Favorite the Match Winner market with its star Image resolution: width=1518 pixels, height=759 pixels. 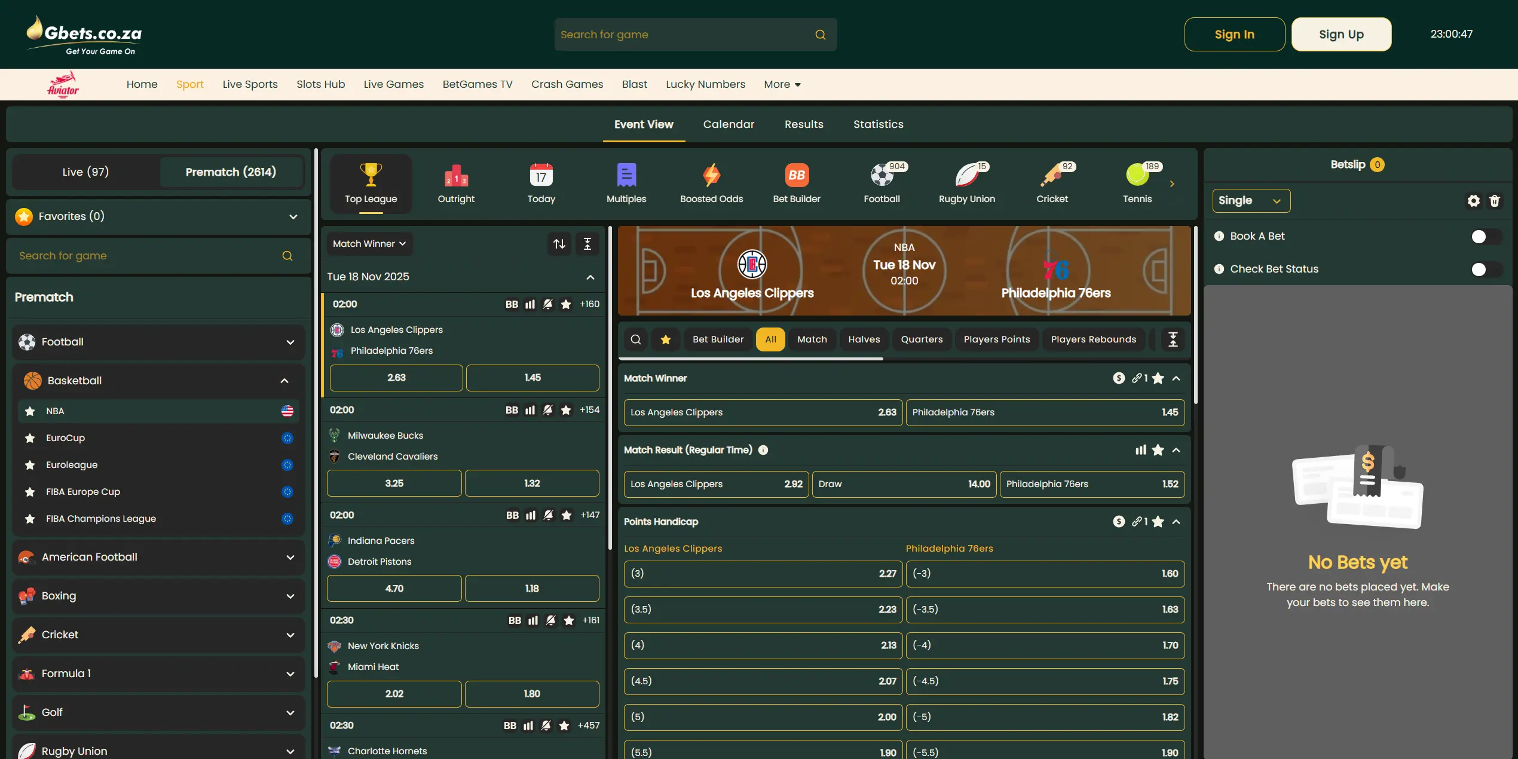click(1158, 378)
